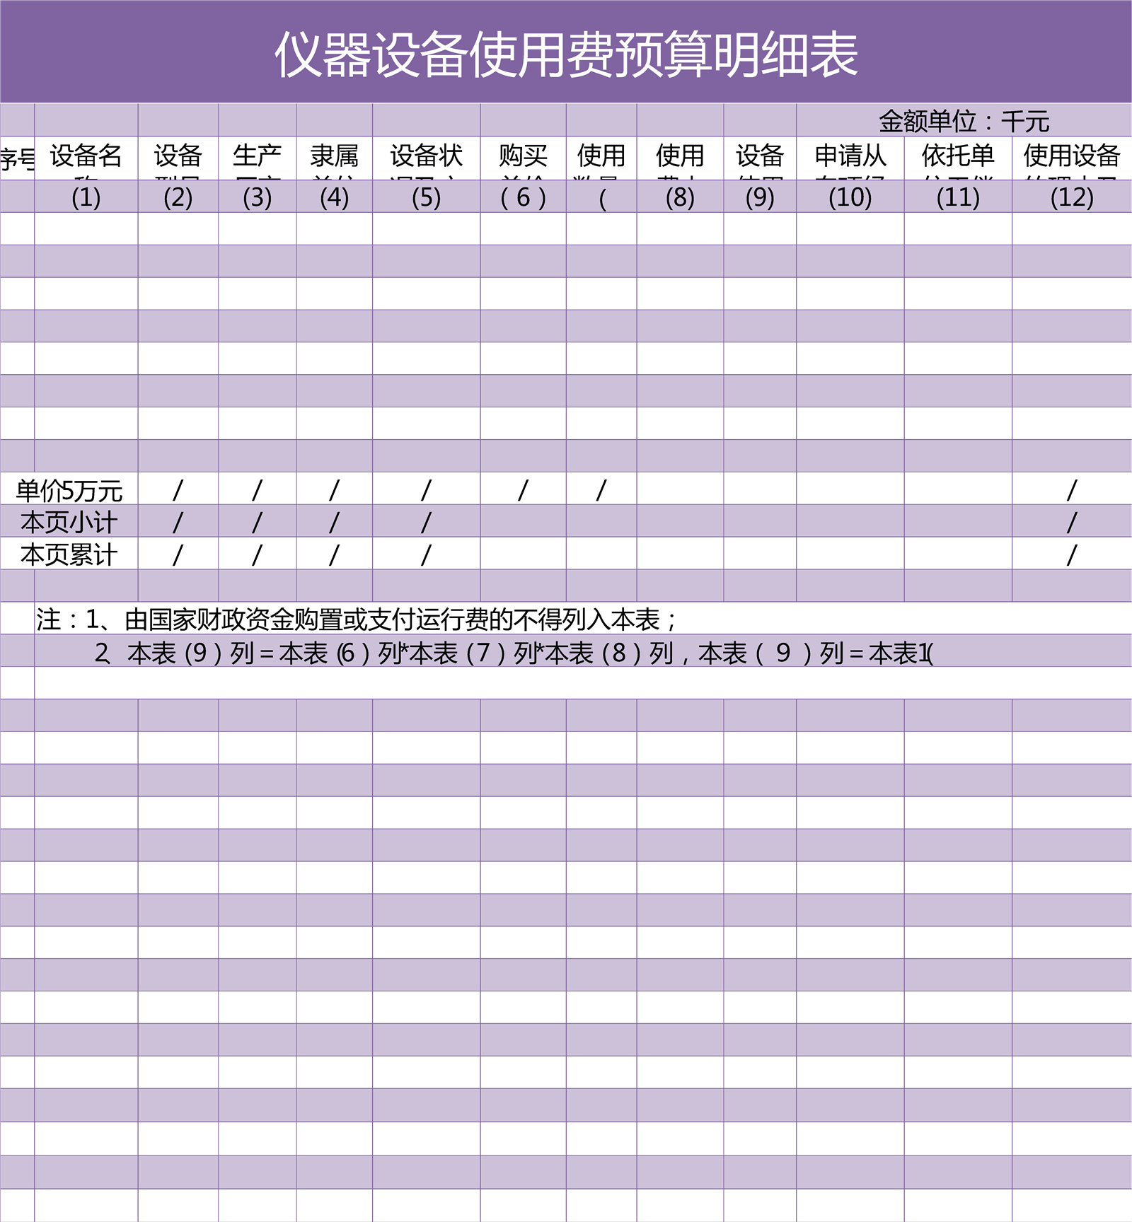Click the 依托单 column header

(x=957, y=156)
